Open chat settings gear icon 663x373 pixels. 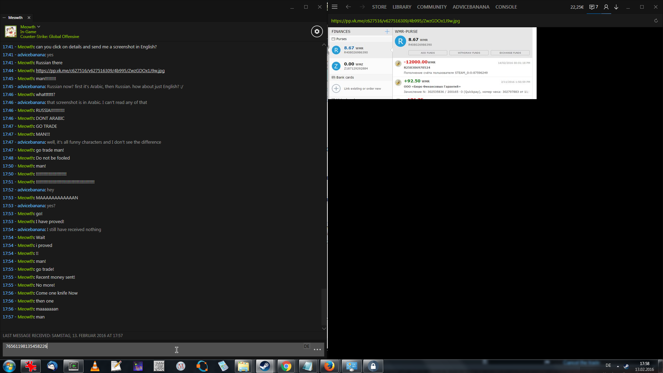point(317,31)
